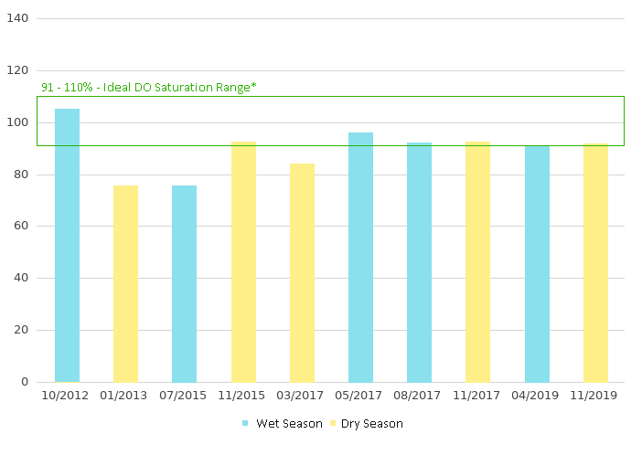Click the 11/2017 dry season bar

coord(477,262)
